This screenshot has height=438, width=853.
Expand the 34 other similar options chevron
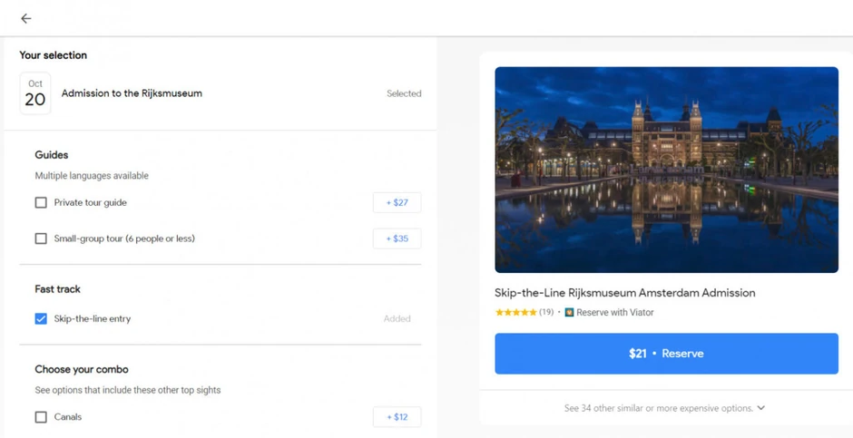click(761, 408)
